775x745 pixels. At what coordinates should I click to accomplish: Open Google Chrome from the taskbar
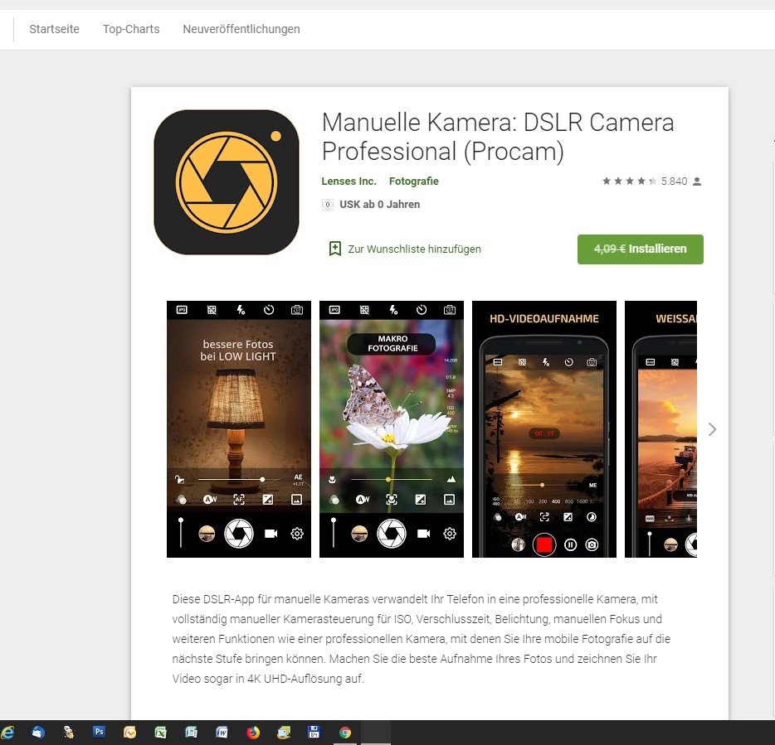(345, 733)
